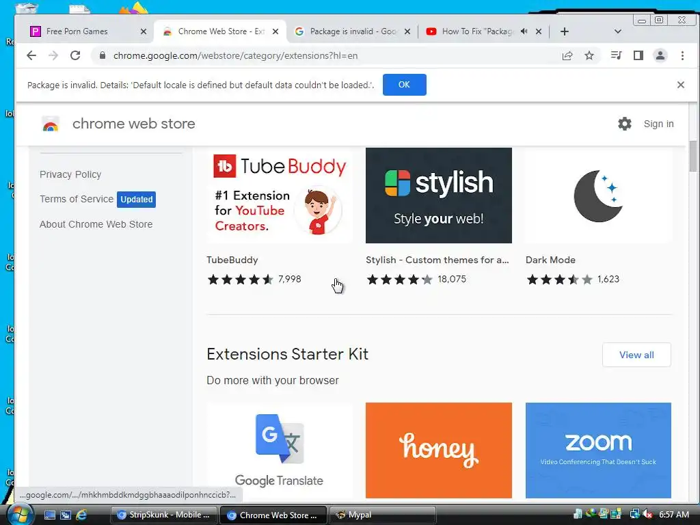Mute the YouTube tab audio icon
700x525 pixels.
tap(524, 31)
